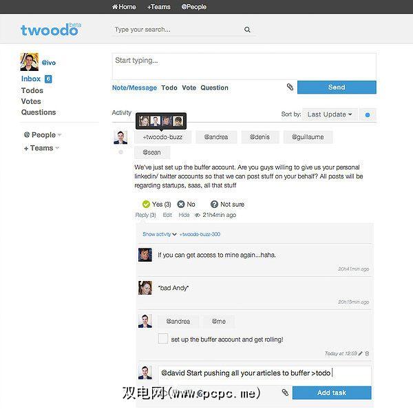Click the search magnifier icon
413x409 pixels.
tap(247, 30)
